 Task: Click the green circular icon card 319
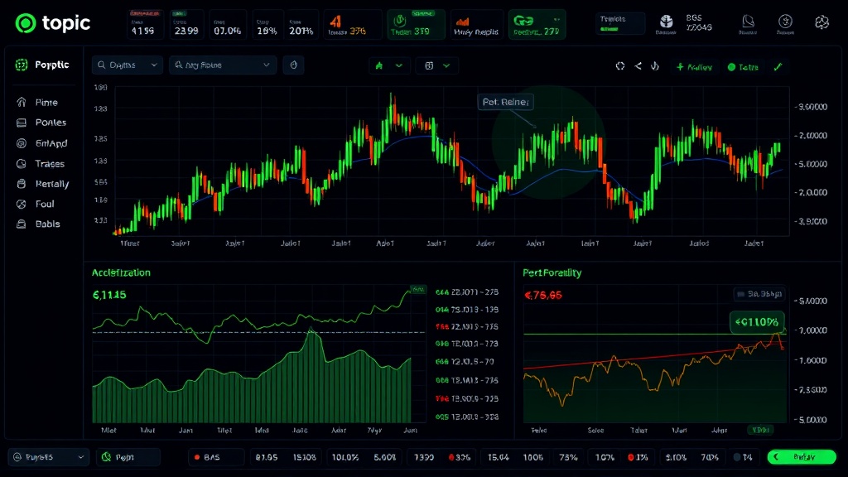pyautogui.click(x=416, y=24)
